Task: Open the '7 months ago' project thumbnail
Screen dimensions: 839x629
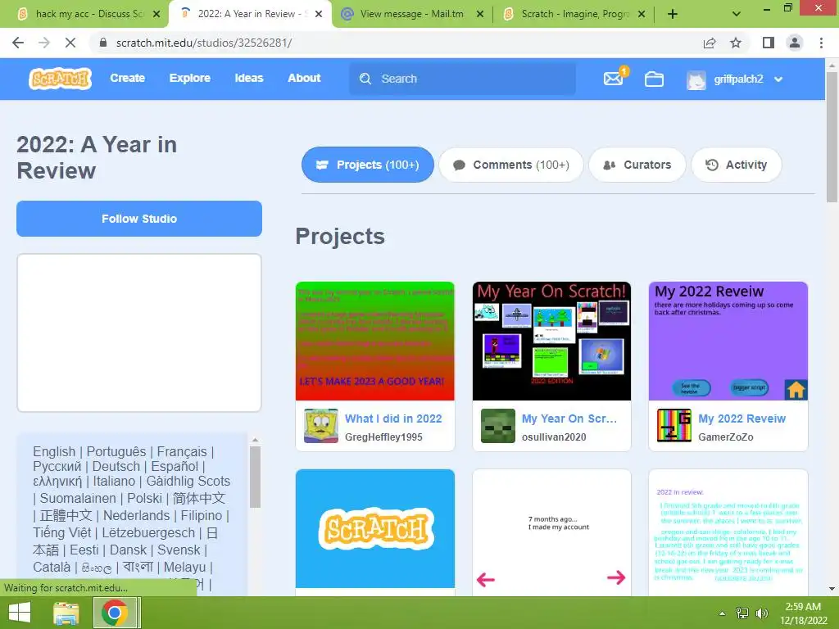Action: point(551,532)
